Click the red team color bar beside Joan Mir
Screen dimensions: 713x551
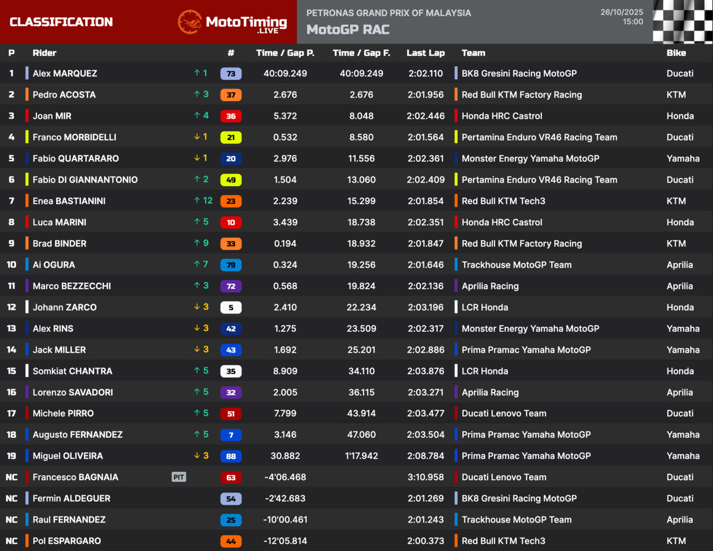coord(27,116)
